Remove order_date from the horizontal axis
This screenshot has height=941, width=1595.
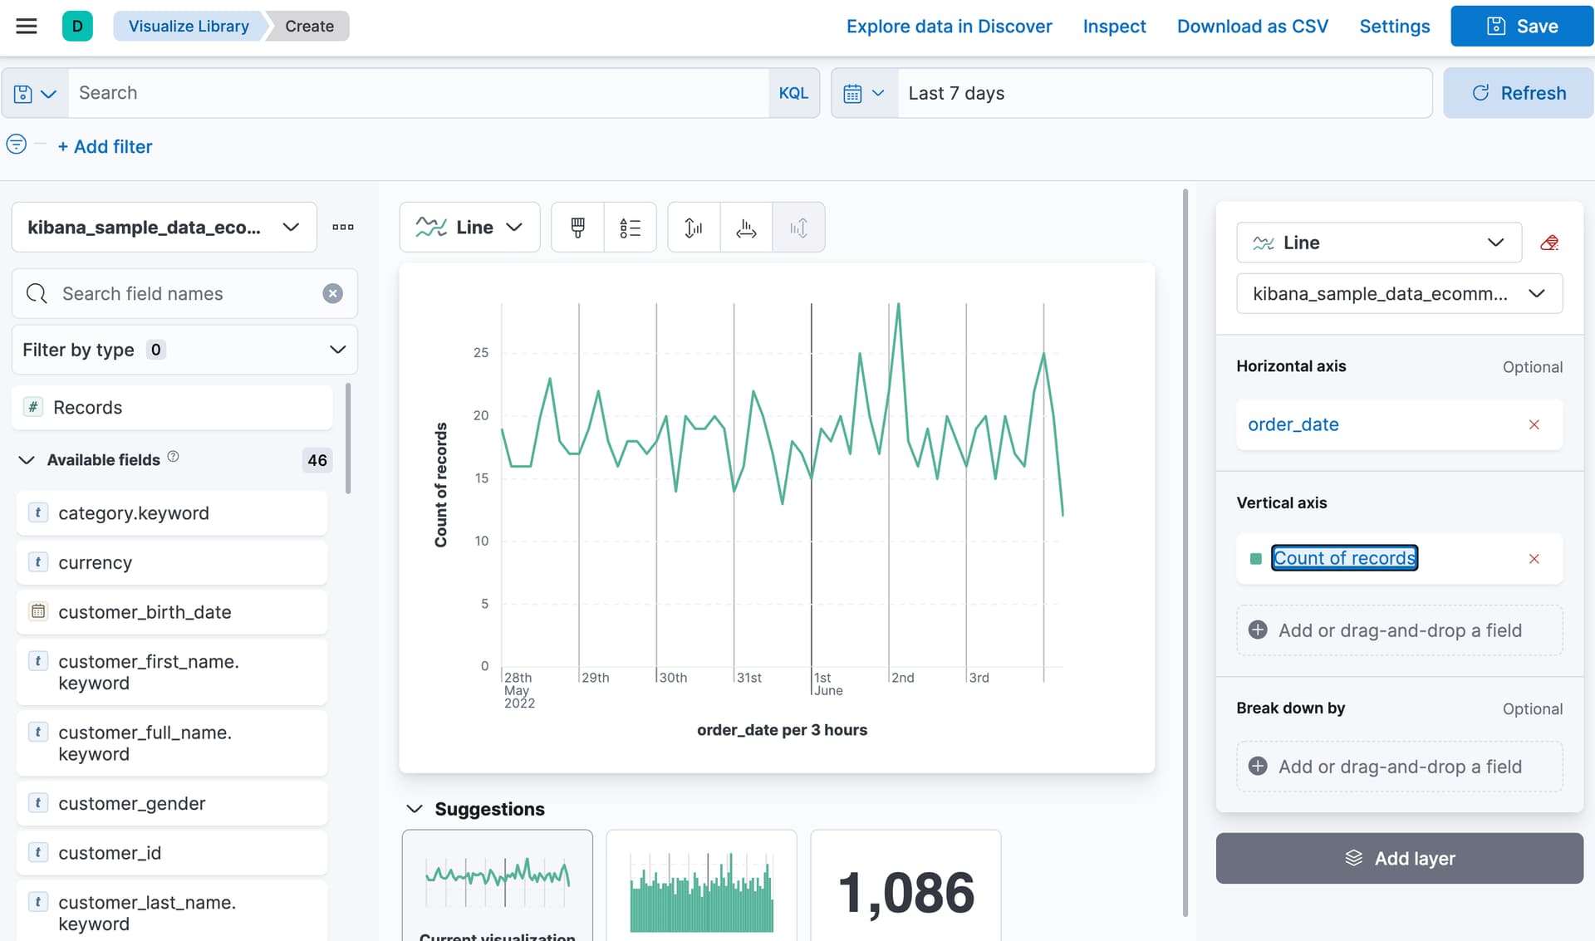1534,424
